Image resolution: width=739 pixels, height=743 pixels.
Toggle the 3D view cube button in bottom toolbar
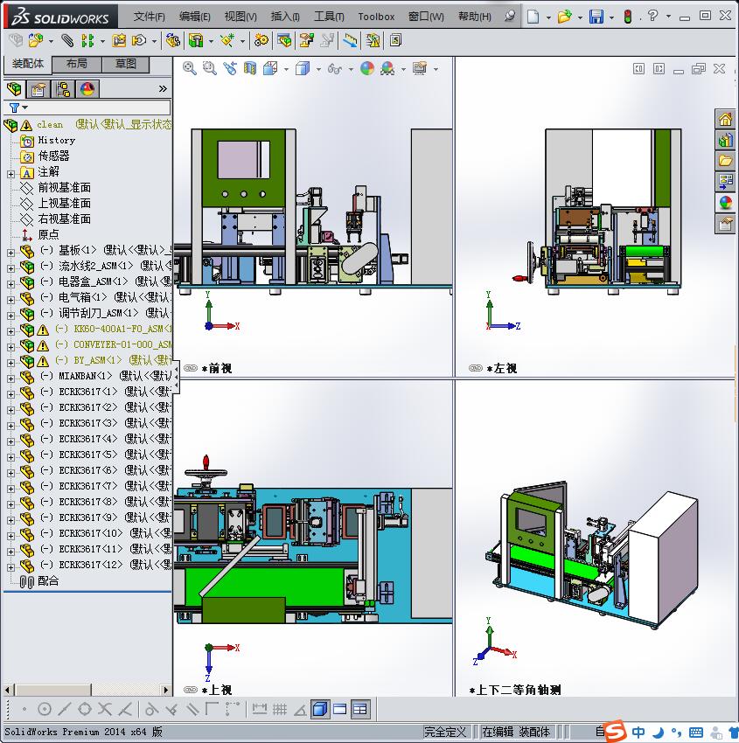320,710
